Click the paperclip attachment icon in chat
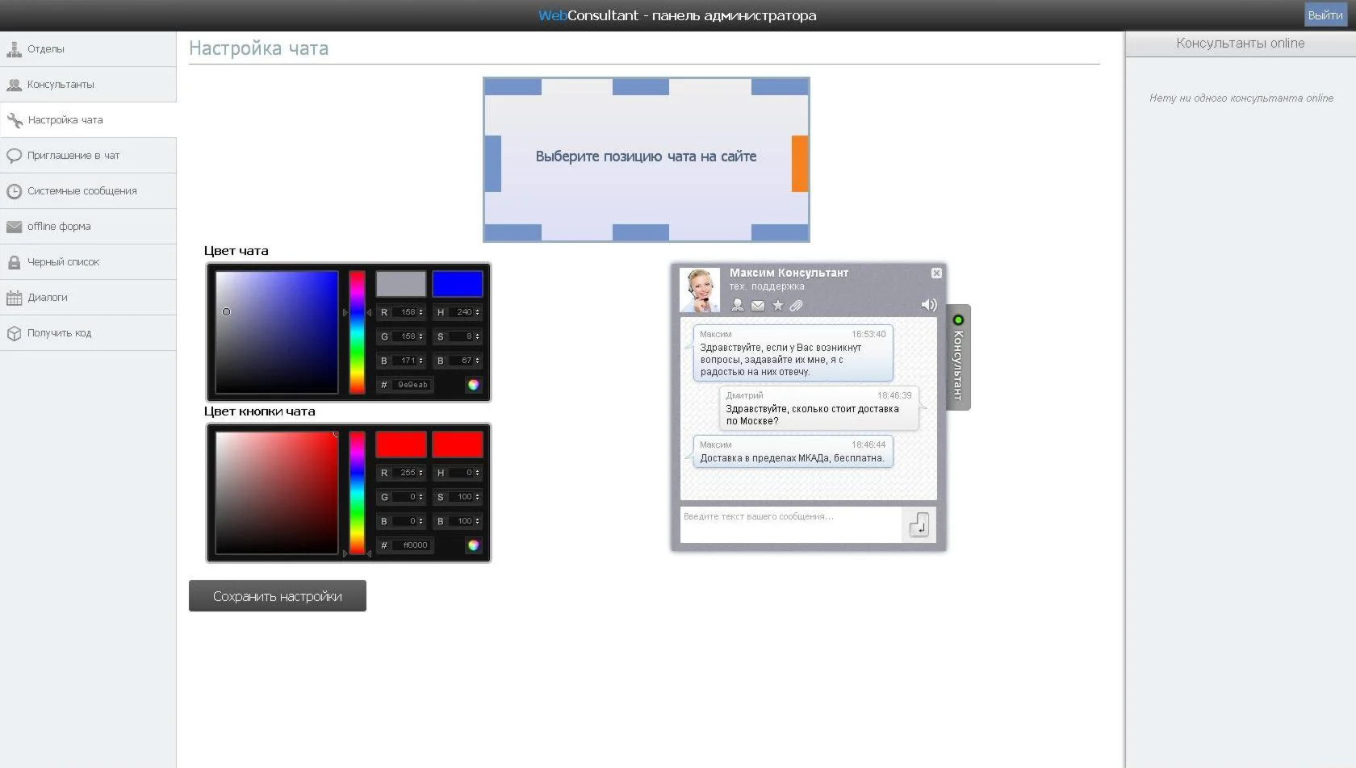1356x768 pixels. pyautogui.click(x=796, y=306)
